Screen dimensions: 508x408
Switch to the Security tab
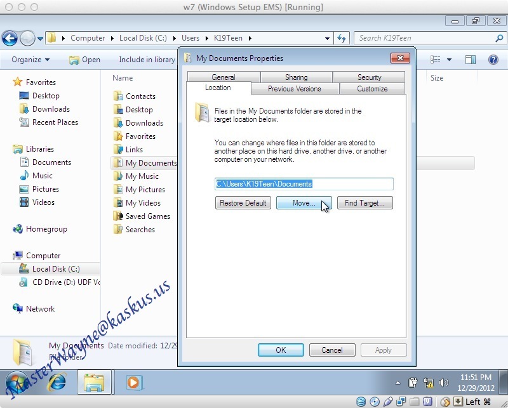(369, 77)
